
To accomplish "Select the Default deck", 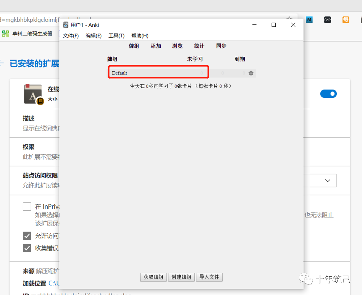I will click(120, 73).
